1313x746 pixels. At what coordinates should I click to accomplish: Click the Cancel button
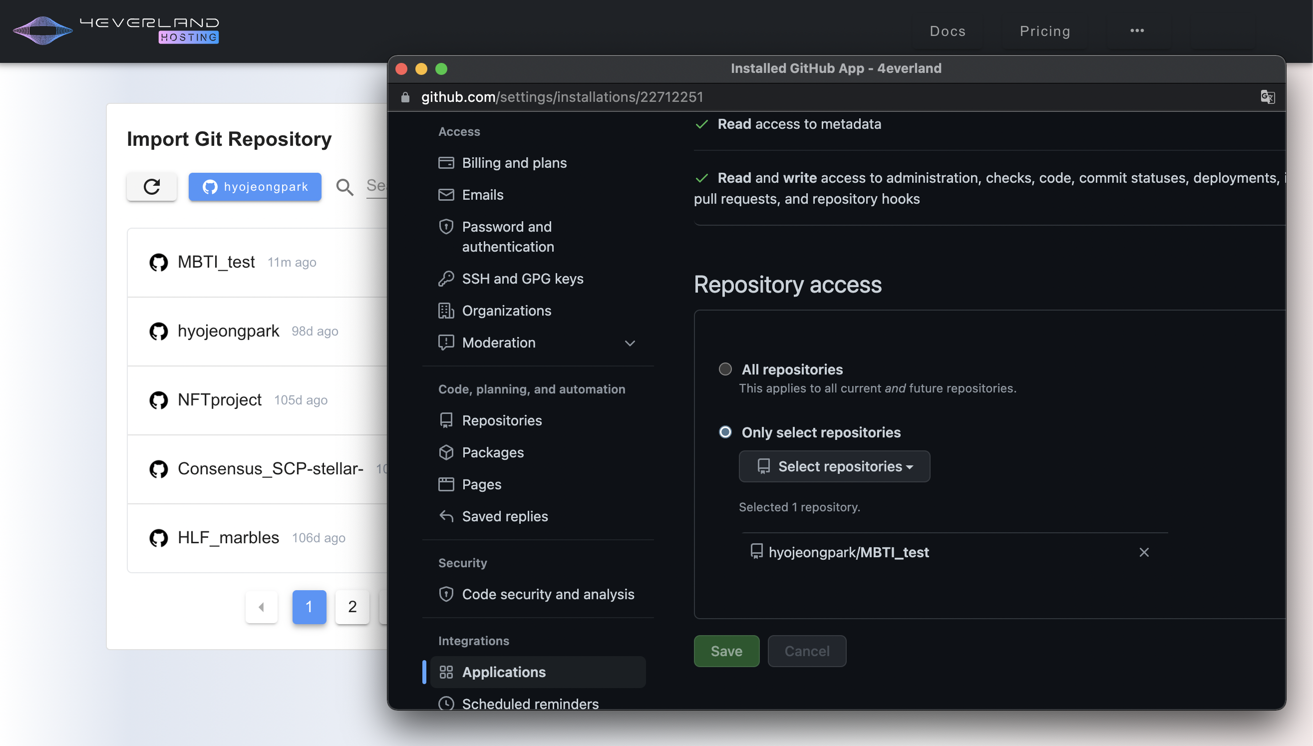[806, 651]
